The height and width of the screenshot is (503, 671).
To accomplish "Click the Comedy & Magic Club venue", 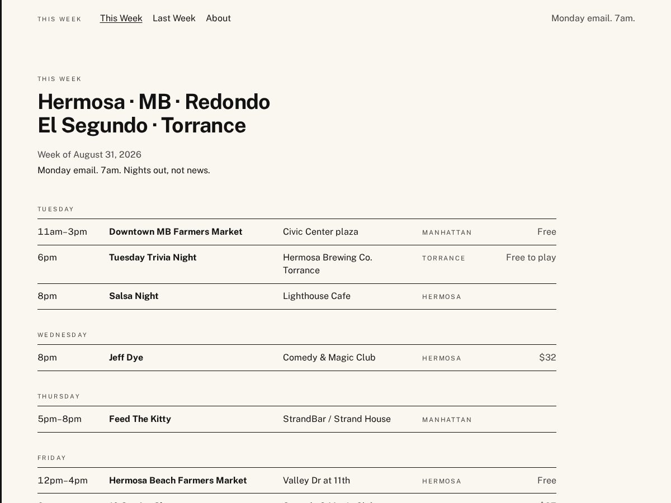I will tap(329, 358).
